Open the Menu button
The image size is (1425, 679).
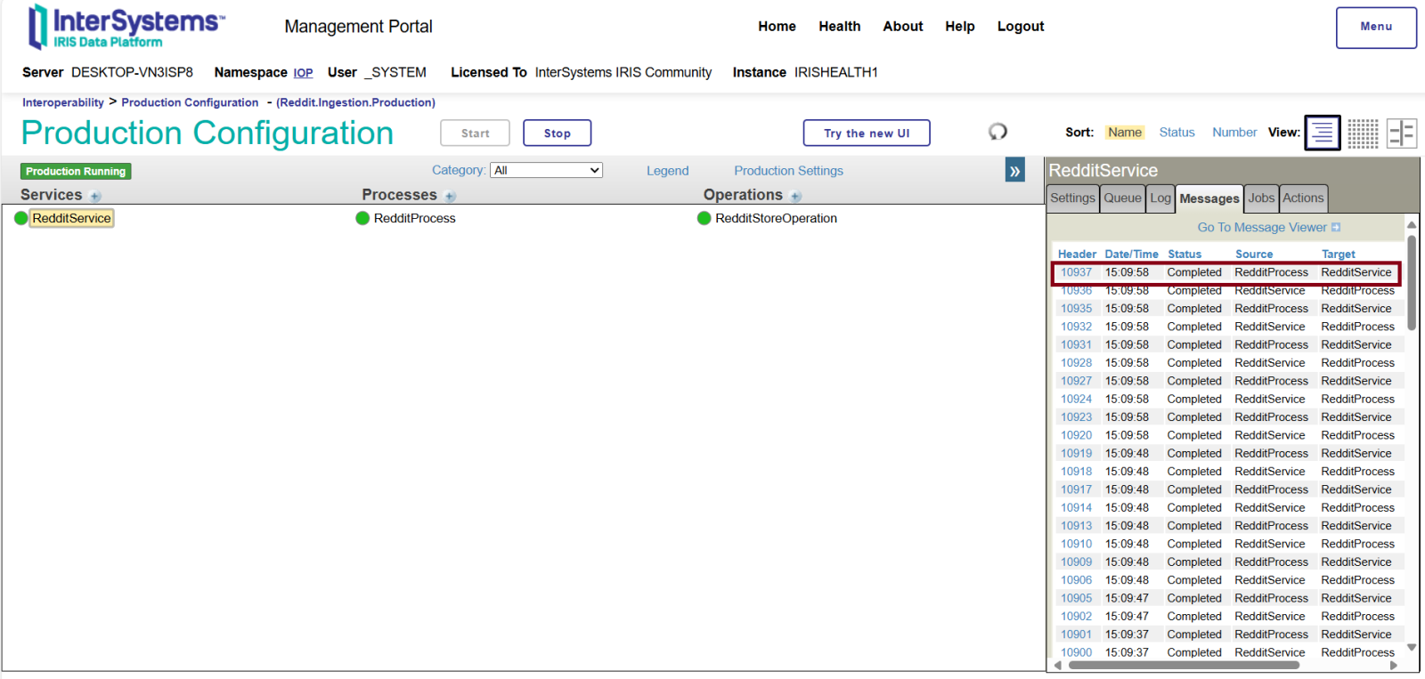tap(1375, 28)
